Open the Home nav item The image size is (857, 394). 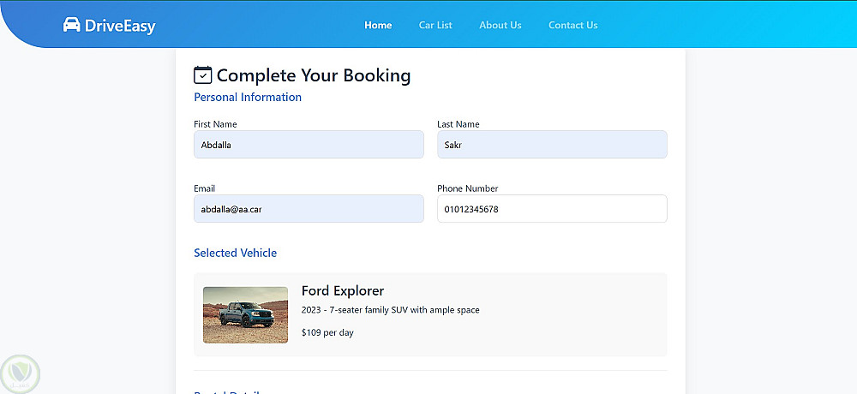(x=378, y=25)
